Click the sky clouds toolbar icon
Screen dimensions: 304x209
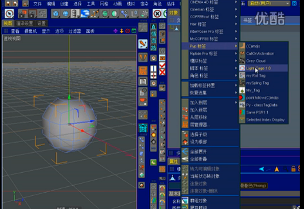(x=85, y=14)
